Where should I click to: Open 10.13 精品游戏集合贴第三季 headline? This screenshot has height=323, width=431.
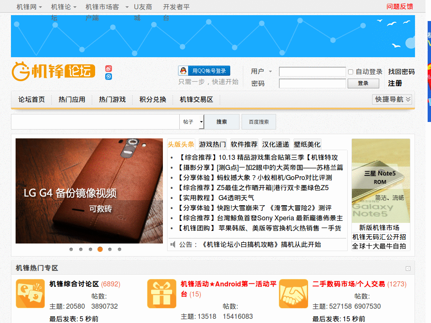[x=258, y=158]
